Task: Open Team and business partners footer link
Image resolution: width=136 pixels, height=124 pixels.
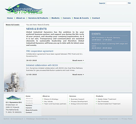Action: pos(55,104)
